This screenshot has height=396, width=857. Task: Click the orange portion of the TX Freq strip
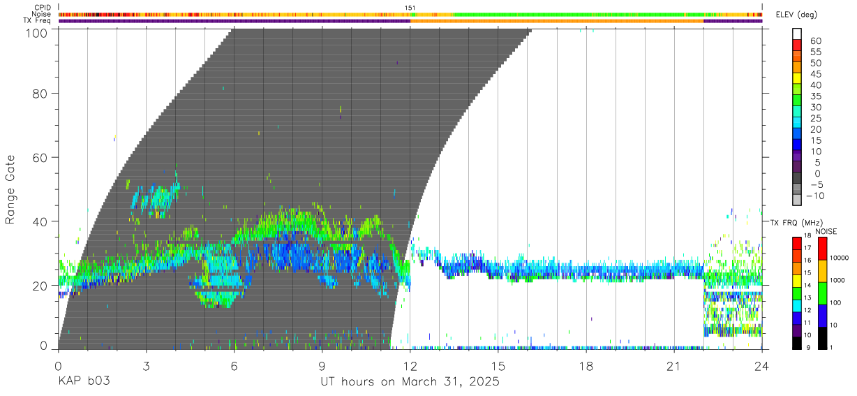pos(557,20)
